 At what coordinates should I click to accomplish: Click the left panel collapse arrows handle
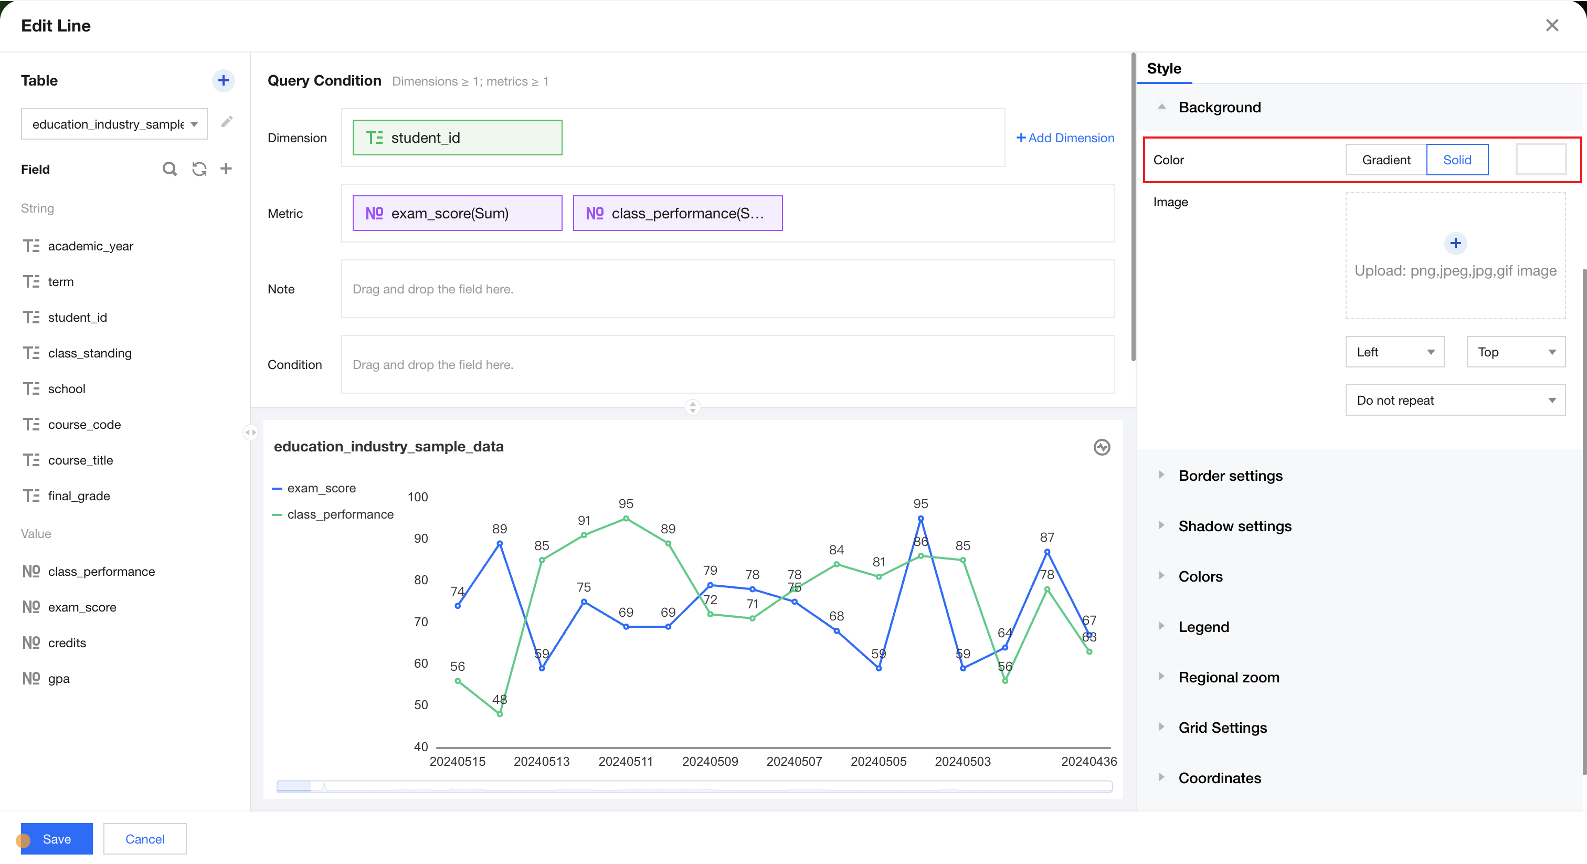point(250,432)
